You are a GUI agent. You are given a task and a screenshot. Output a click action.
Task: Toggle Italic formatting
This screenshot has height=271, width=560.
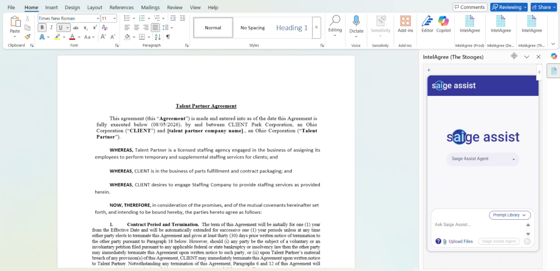[51, 28]
